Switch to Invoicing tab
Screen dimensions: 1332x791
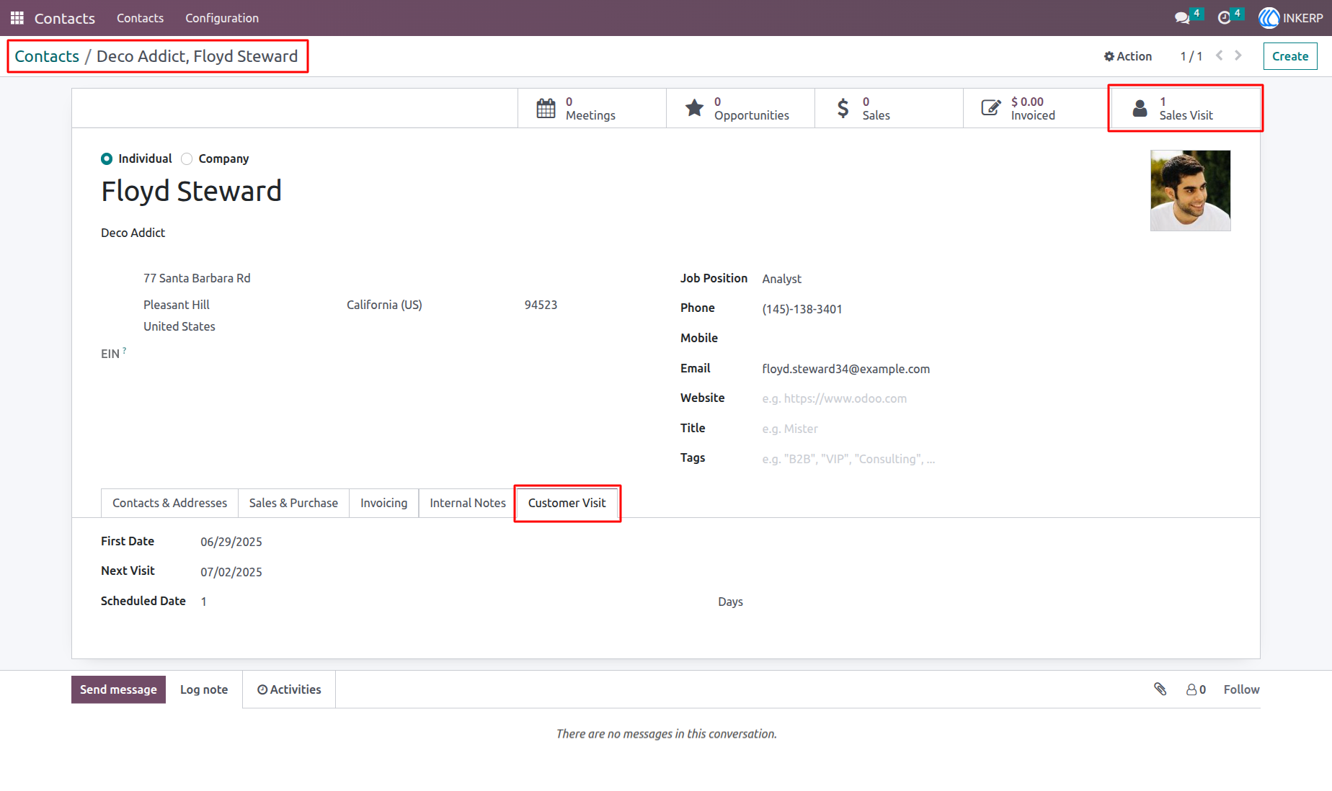pos(383,503)
